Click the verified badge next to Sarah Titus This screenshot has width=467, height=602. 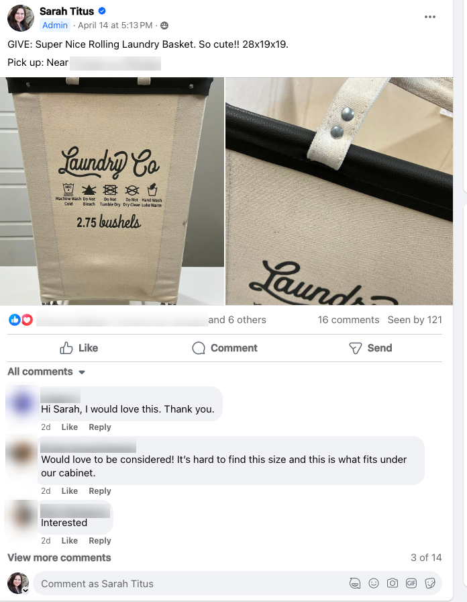[x=102, y=11]
